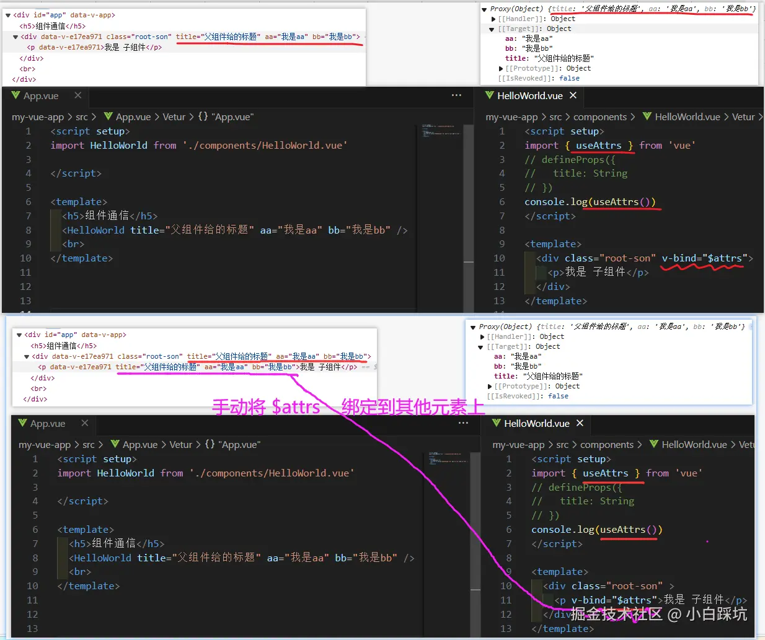Click src breadcrumb above upper App.vue code

click(82, 117)
